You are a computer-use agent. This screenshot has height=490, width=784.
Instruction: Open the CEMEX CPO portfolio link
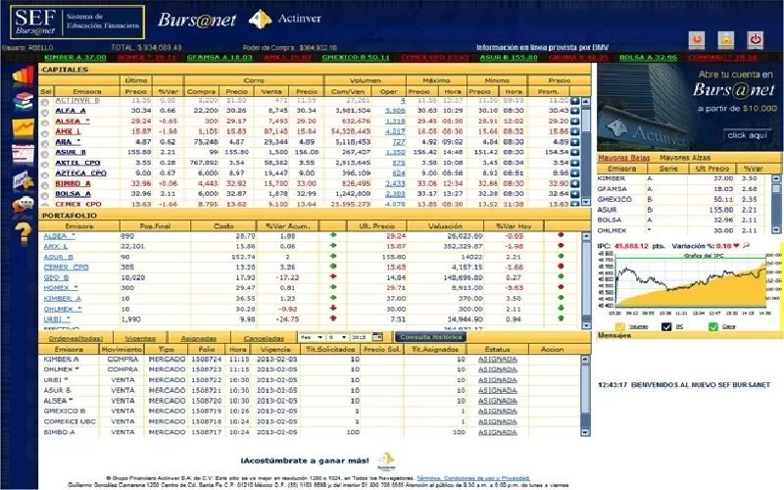click(x=66, y=267)
